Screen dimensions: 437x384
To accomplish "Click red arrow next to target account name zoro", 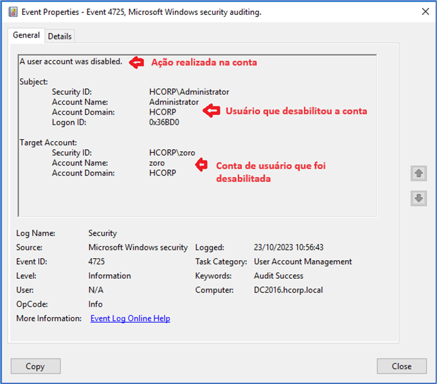I will 202,164.
